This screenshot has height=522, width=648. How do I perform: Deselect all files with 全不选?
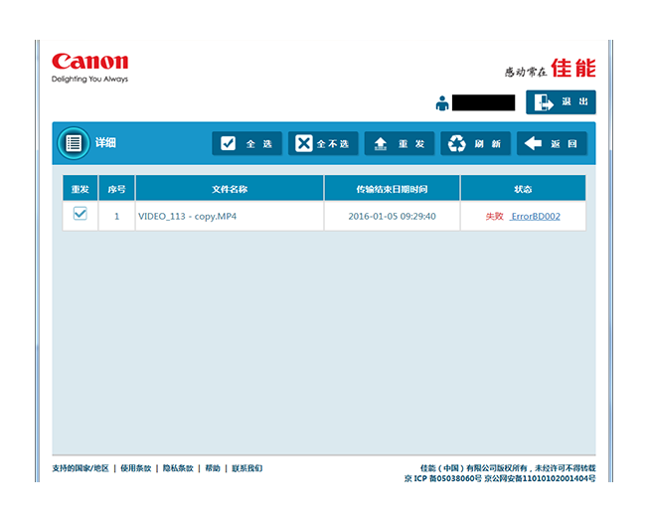pyautogui.click(x=323, y=143)
